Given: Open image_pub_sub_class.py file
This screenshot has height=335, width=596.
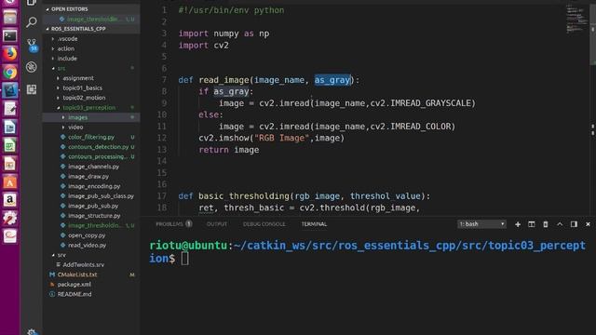Looking at the screenshot, I should point(91,196).
